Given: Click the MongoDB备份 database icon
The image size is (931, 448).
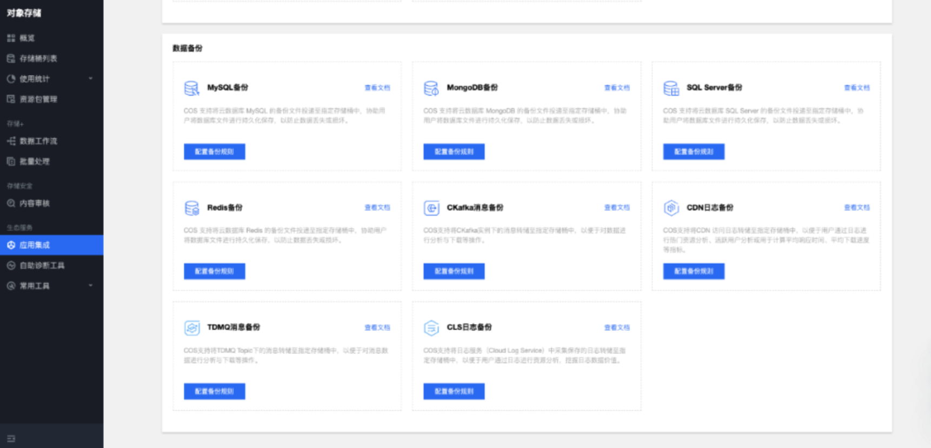Looking at the screenshot, I should coord(431,88).
